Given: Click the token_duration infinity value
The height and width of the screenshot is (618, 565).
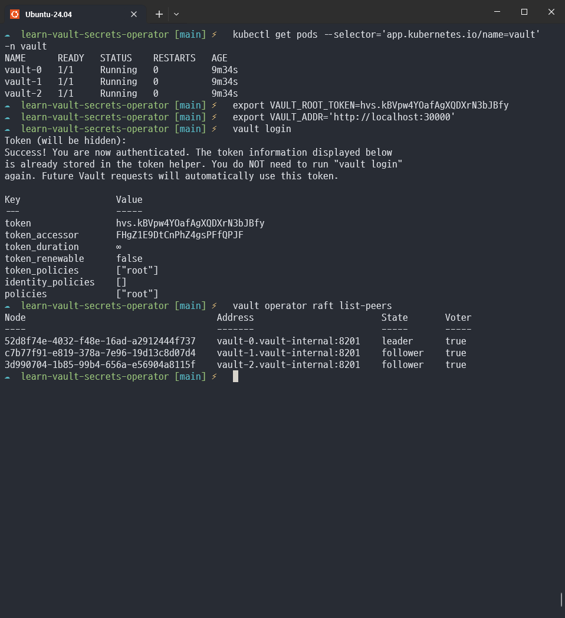Looking at the screenshot, I should (x=119, y=247).
